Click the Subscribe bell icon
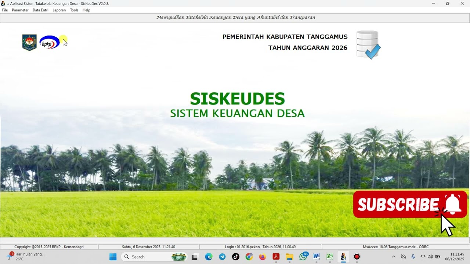 coord(453,204)
